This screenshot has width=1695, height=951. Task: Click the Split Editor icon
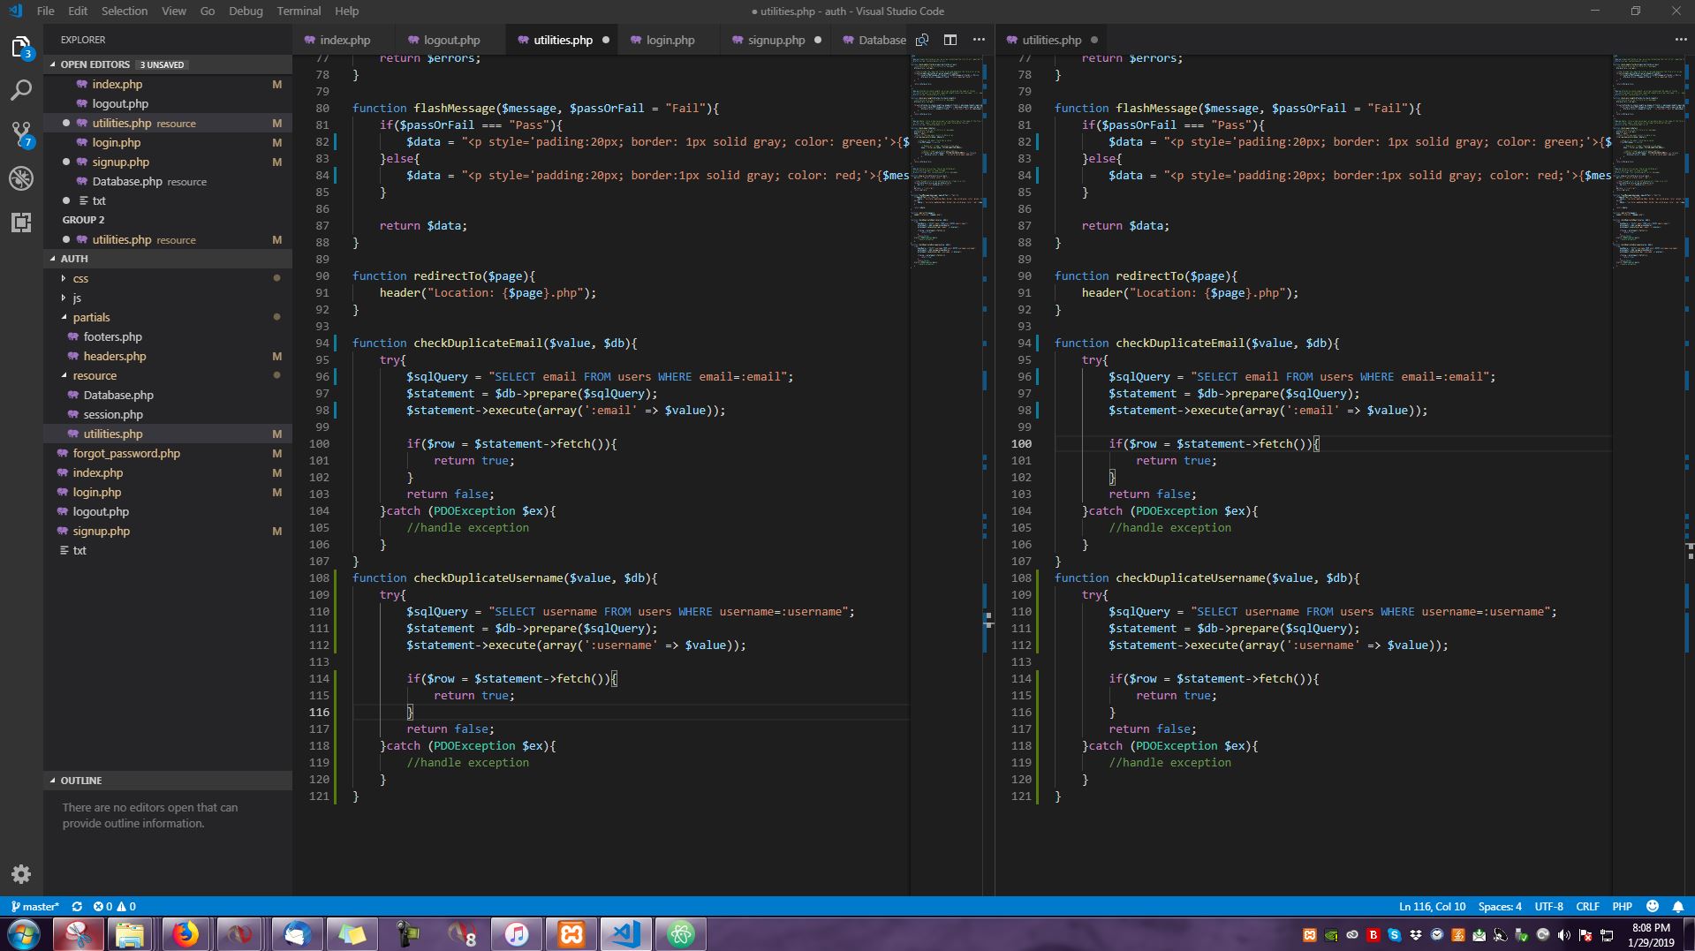coord(950,40)
